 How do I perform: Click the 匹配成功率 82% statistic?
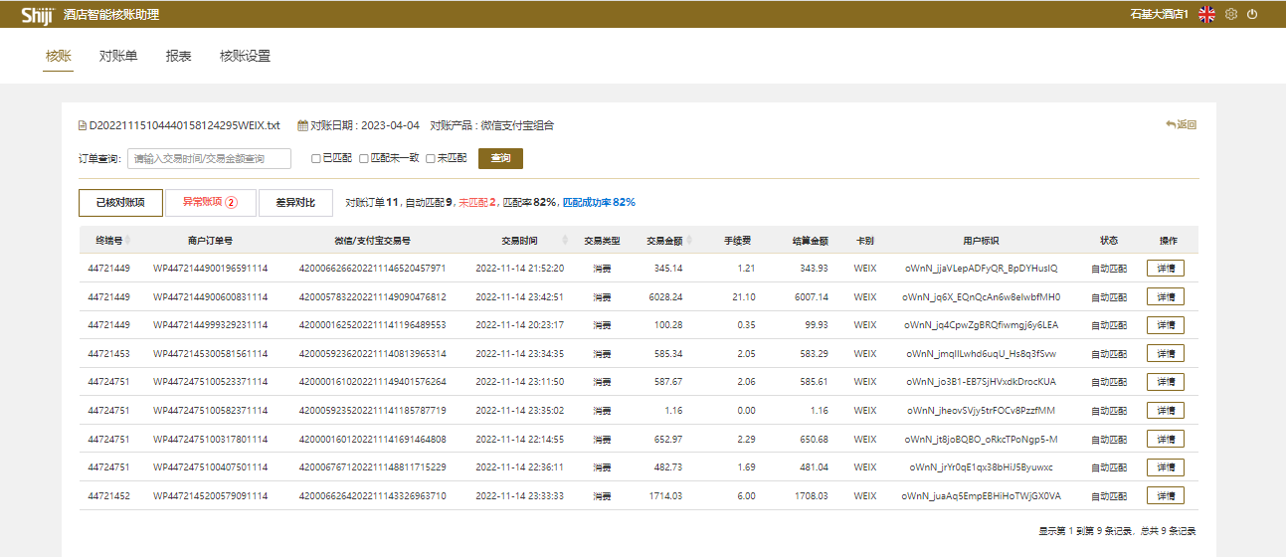pyautogui.click(x=599, y=203)
